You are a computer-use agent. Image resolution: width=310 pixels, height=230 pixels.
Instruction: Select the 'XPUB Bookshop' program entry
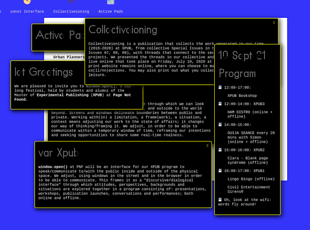point(242,96)
